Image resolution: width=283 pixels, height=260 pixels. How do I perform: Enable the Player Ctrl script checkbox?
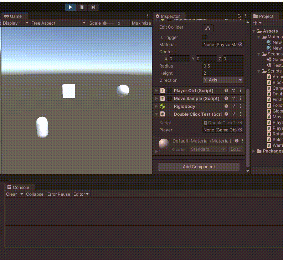pyautogui.click(x=169, y=90)
